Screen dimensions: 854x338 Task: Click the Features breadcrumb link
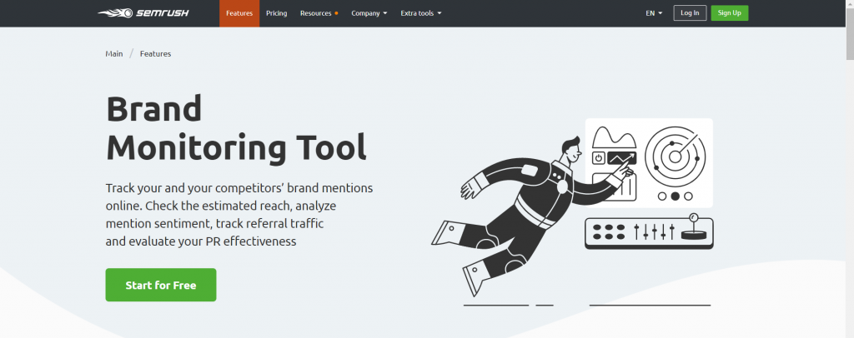[x=155, y=54]
